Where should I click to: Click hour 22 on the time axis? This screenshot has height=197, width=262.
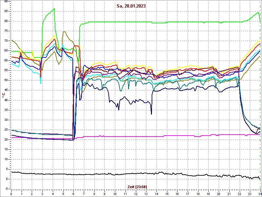coord(240,193)
